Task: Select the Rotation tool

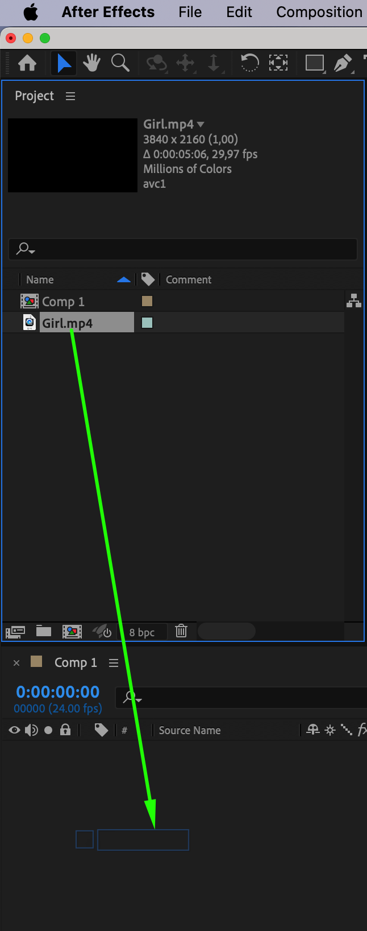Action: 249,63
